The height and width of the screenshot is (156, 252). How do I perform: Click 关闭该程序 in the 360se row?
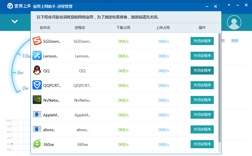coord(202,144)
